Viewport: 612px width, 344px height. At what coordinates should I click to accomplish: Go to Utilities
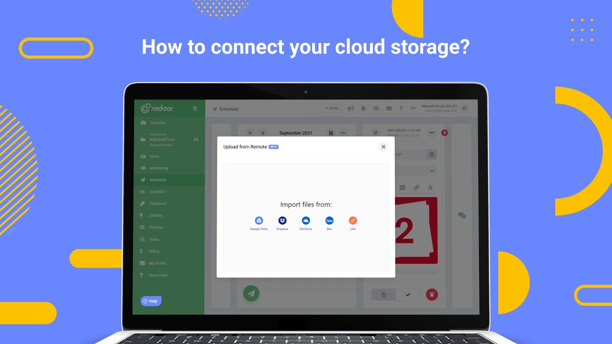click(155, 215)
